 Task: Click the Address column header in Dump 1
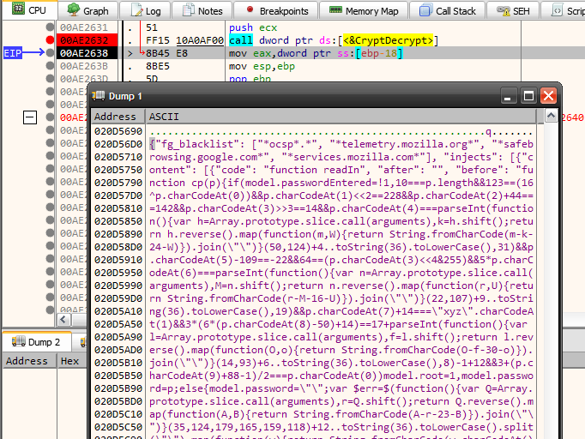click(118, 117)
